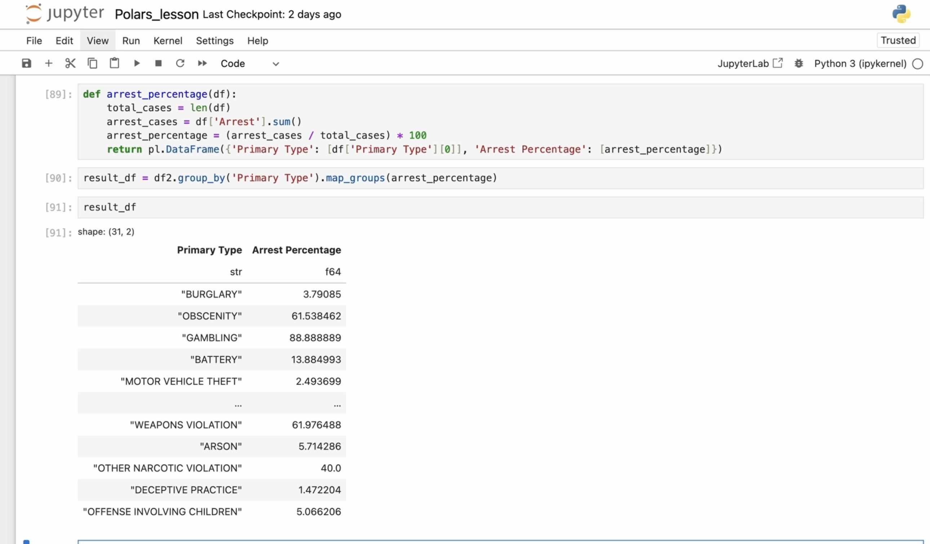
Task: Click the Polars_lesson notebook title
Action: point(156,14)
